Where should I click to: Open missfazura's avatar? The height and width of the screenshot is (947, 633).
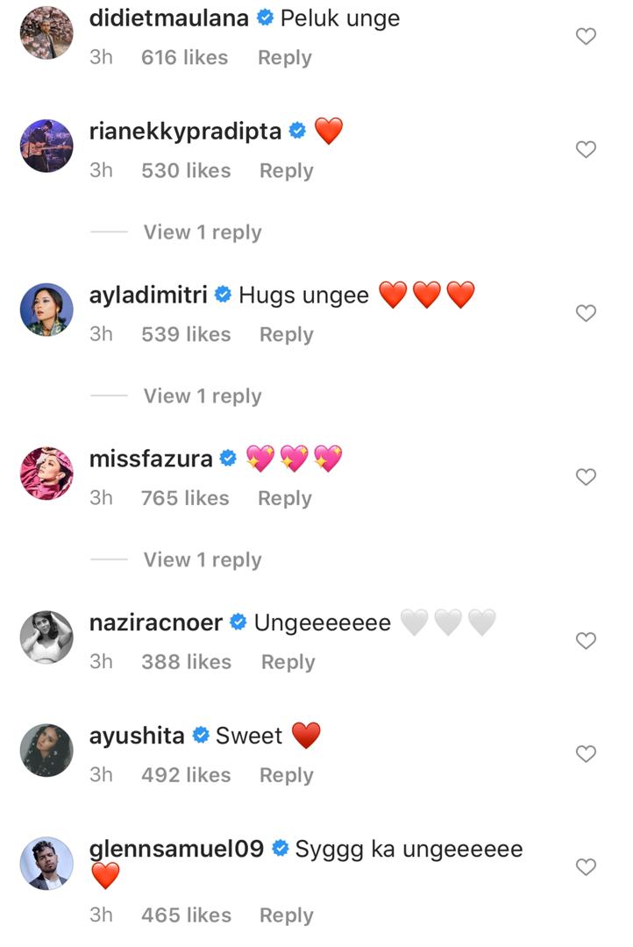(x=46, y=473)
